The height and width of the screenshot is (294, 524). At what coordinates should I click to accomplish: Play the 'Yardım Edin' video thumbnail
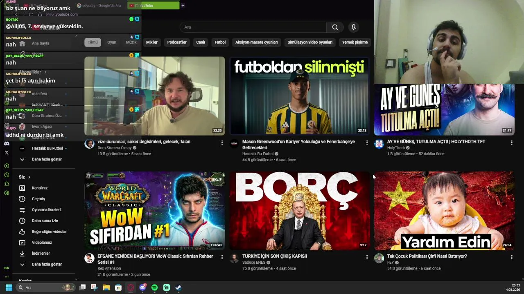pos(444,211)
